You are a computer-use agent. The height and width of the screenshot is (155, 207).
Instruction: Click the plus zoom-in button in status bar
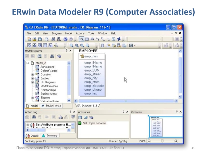(x=176, y=141)
